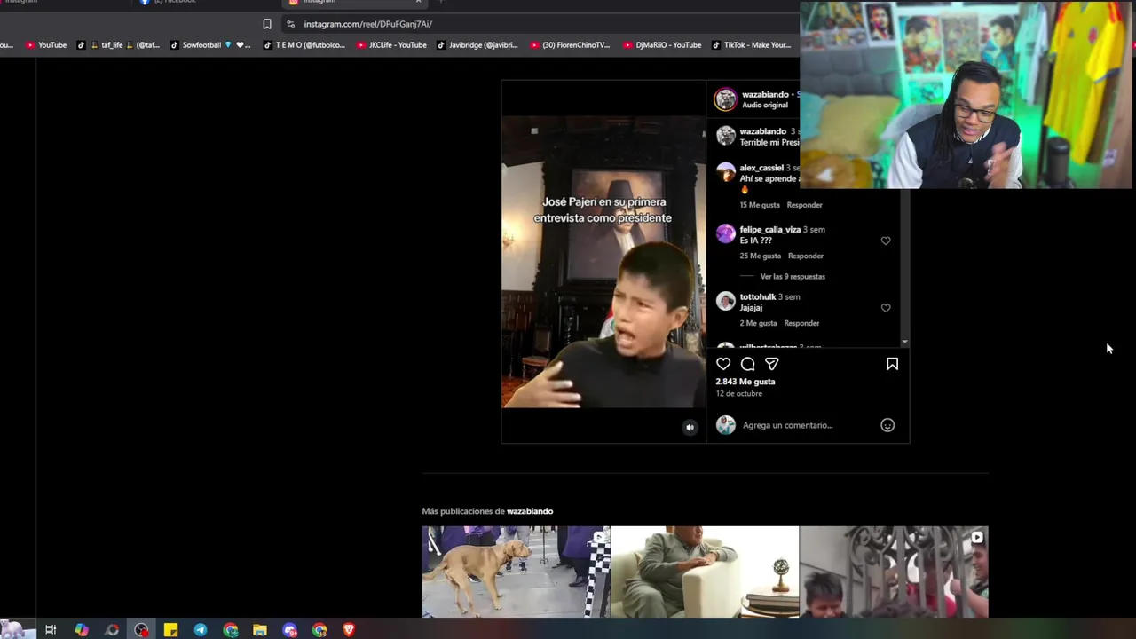This screenshot has height=639, width=1136.
Task: Reply to tottohulk via Responder
Action: tap(801, 323)
